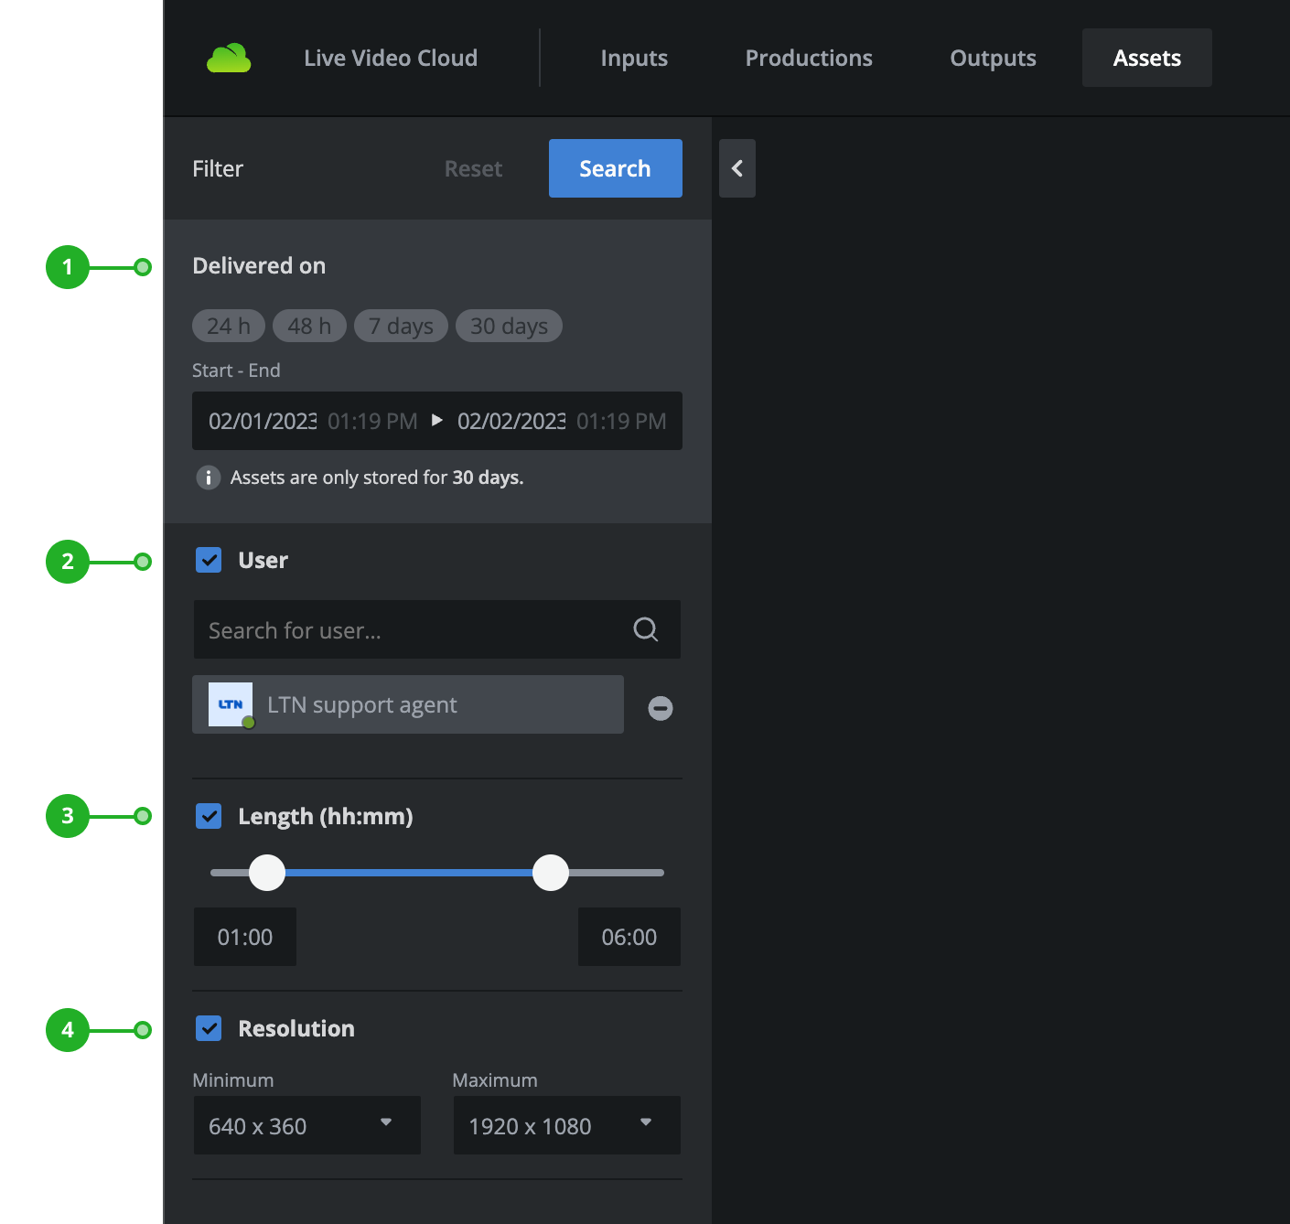This screenshot has height=1224, width=1290.
Task: Open the Maximum resolution dropdown
Action: [x=566, y=1125]
